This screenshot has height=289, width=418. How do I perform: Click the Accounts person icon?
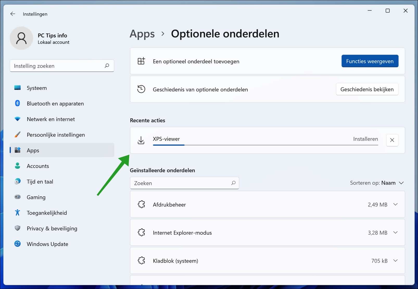pyautogui.click(x=17, y=166)
